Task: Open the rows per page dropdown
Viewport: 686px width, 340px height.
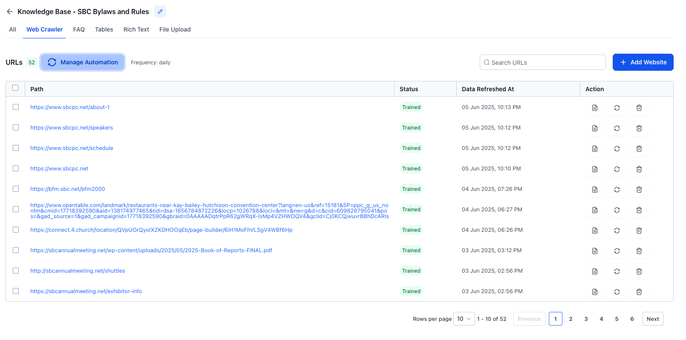Action: [464, 319]
